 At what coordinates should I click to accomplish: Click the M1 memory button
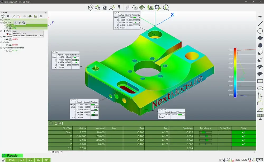point(22,160)
